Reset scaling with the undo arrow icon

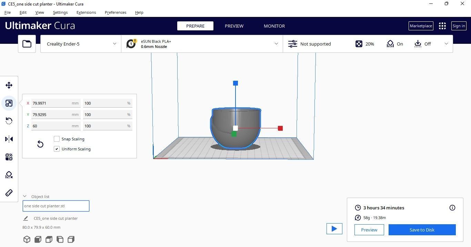(40, 144)
